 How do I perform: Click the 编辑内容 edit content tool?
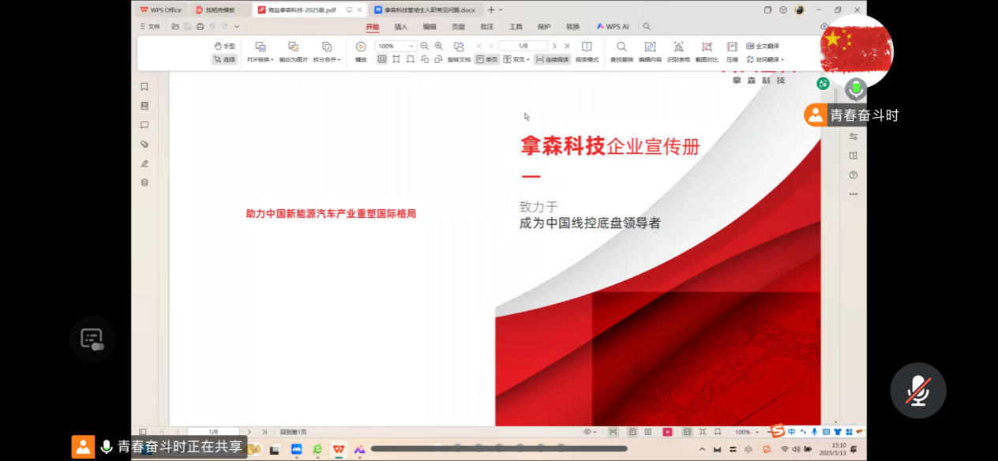[x=651, y=52]
